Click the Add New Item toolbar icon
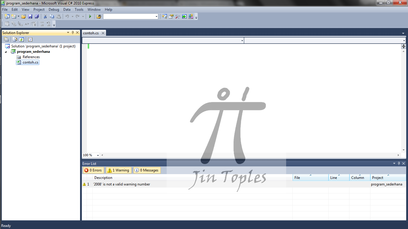408x229 pixels. pos(13,16)
